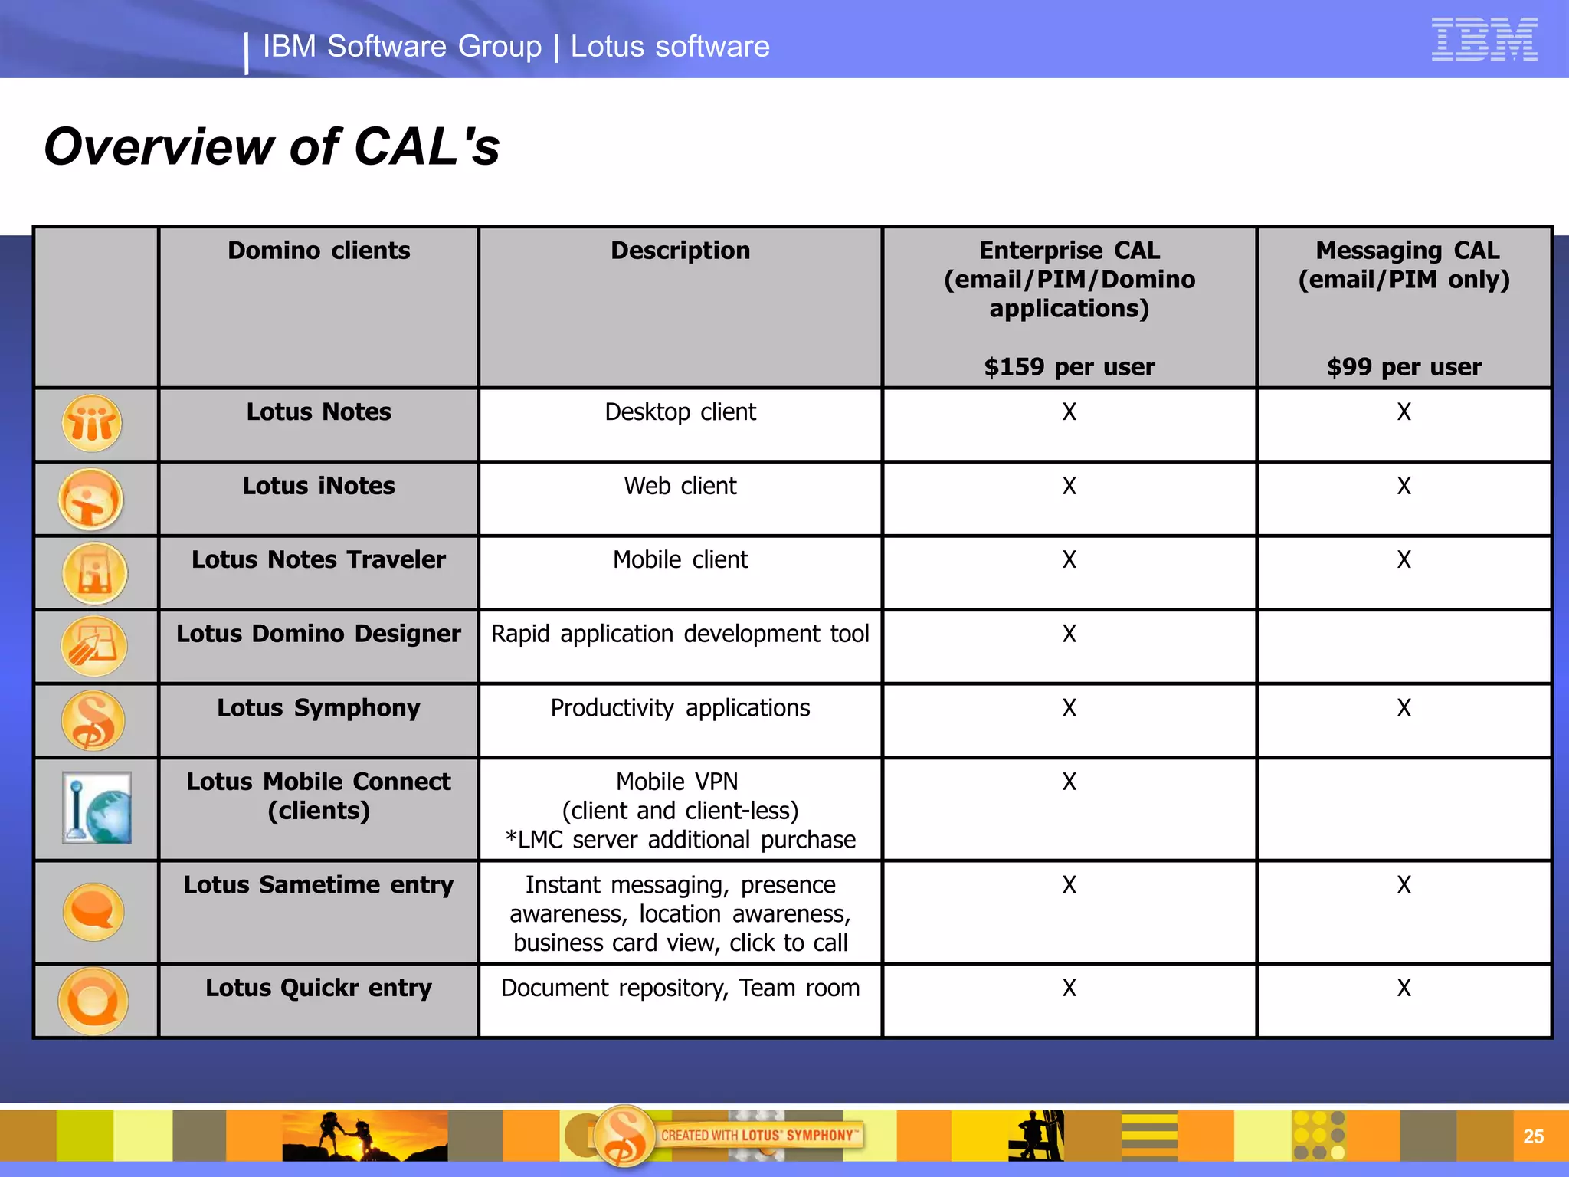Click the Created with Lotus Symphony badge
This screenshot has height=1177, width=1569.
728,1136
